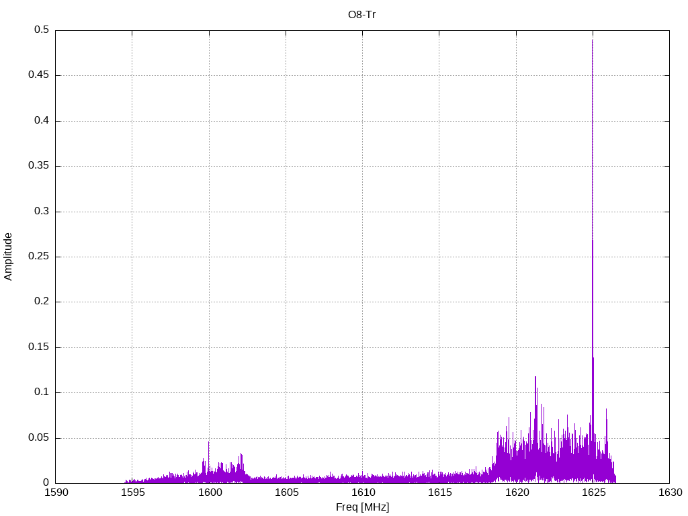
Task: Click the 1610 x-axis tick label
Action: click(363, 492)
